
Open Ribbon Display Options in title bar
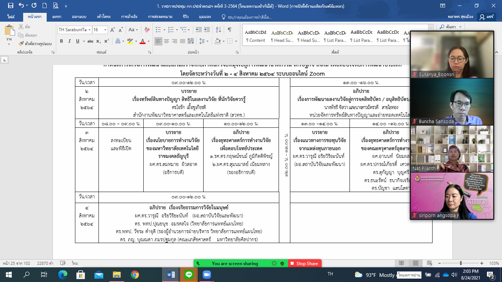coord(443,6)
